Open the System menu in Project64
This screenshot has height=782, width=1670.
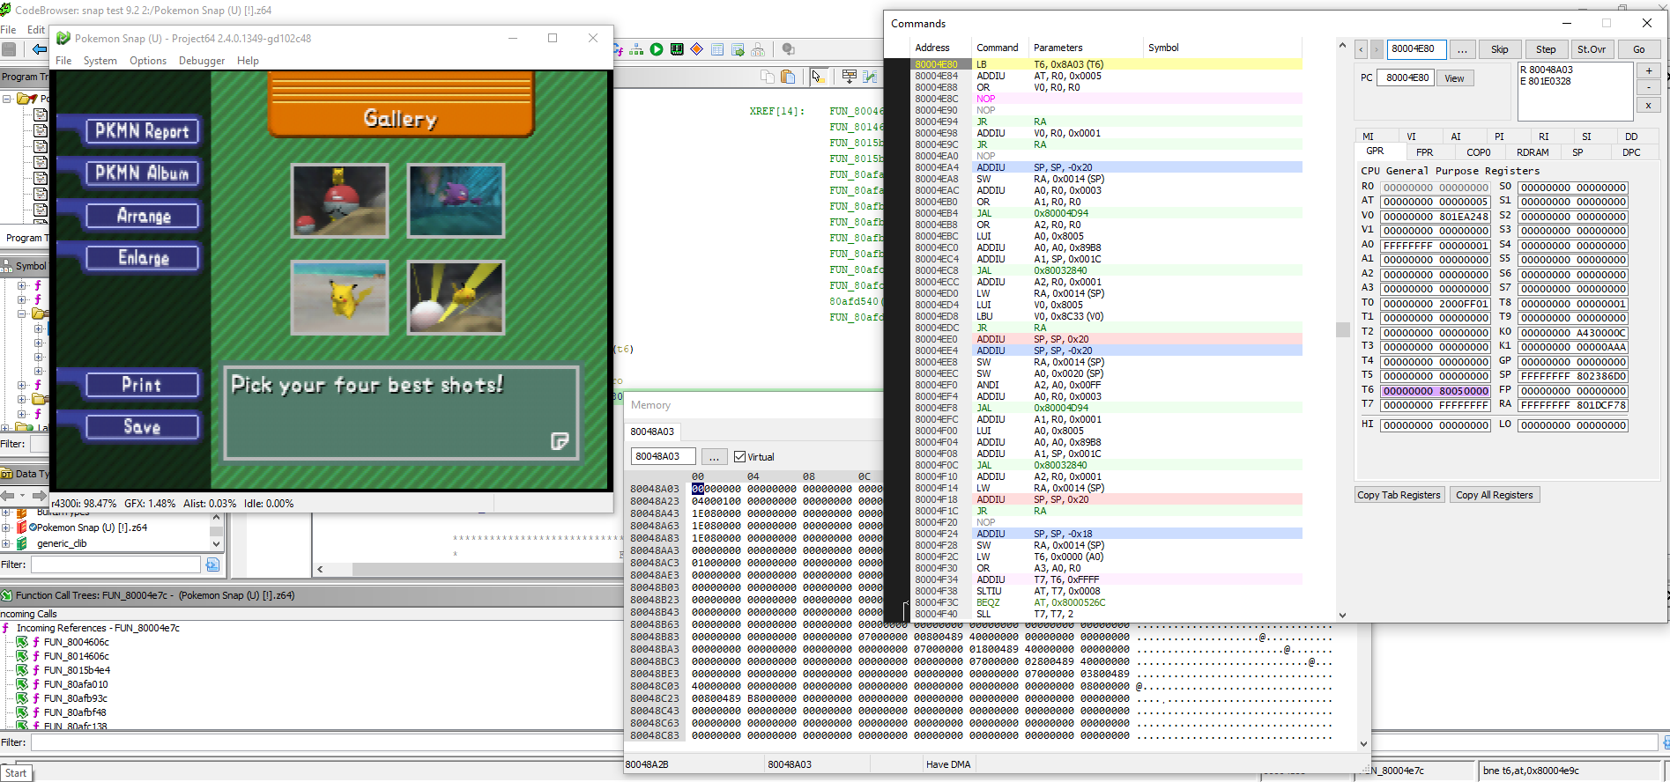tap(100, 61)
